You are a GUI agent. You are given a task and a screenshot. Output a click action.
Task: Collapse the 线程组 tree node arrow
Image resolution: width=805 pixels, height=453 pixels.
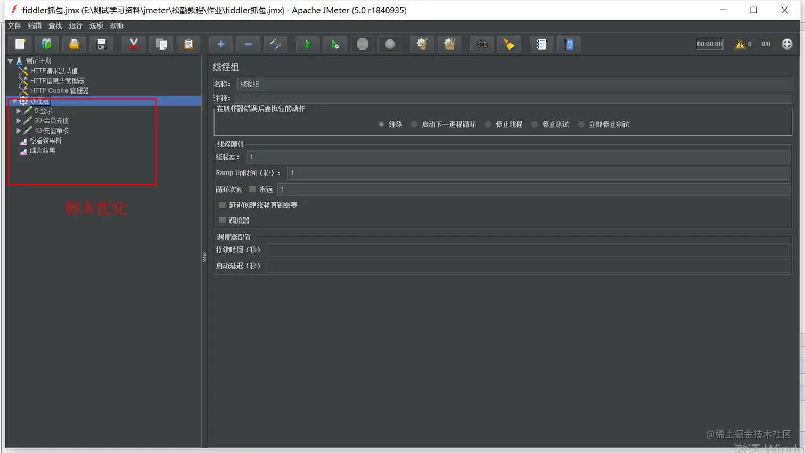pyautogui.click(x=14, y=101)
